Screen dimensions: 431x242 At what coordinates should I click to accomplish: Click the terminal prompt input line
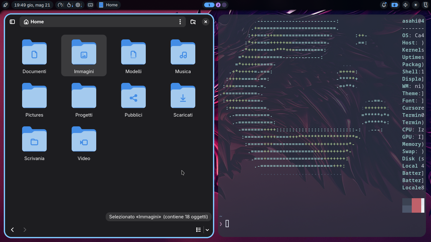tap(322, 224)
